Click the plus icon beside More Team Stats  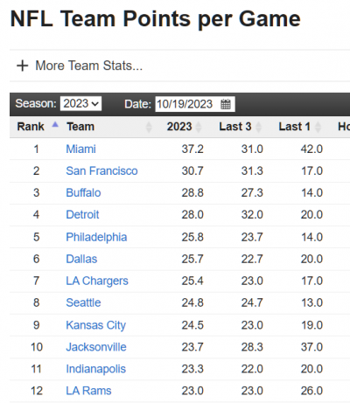(x=23, y=66)
